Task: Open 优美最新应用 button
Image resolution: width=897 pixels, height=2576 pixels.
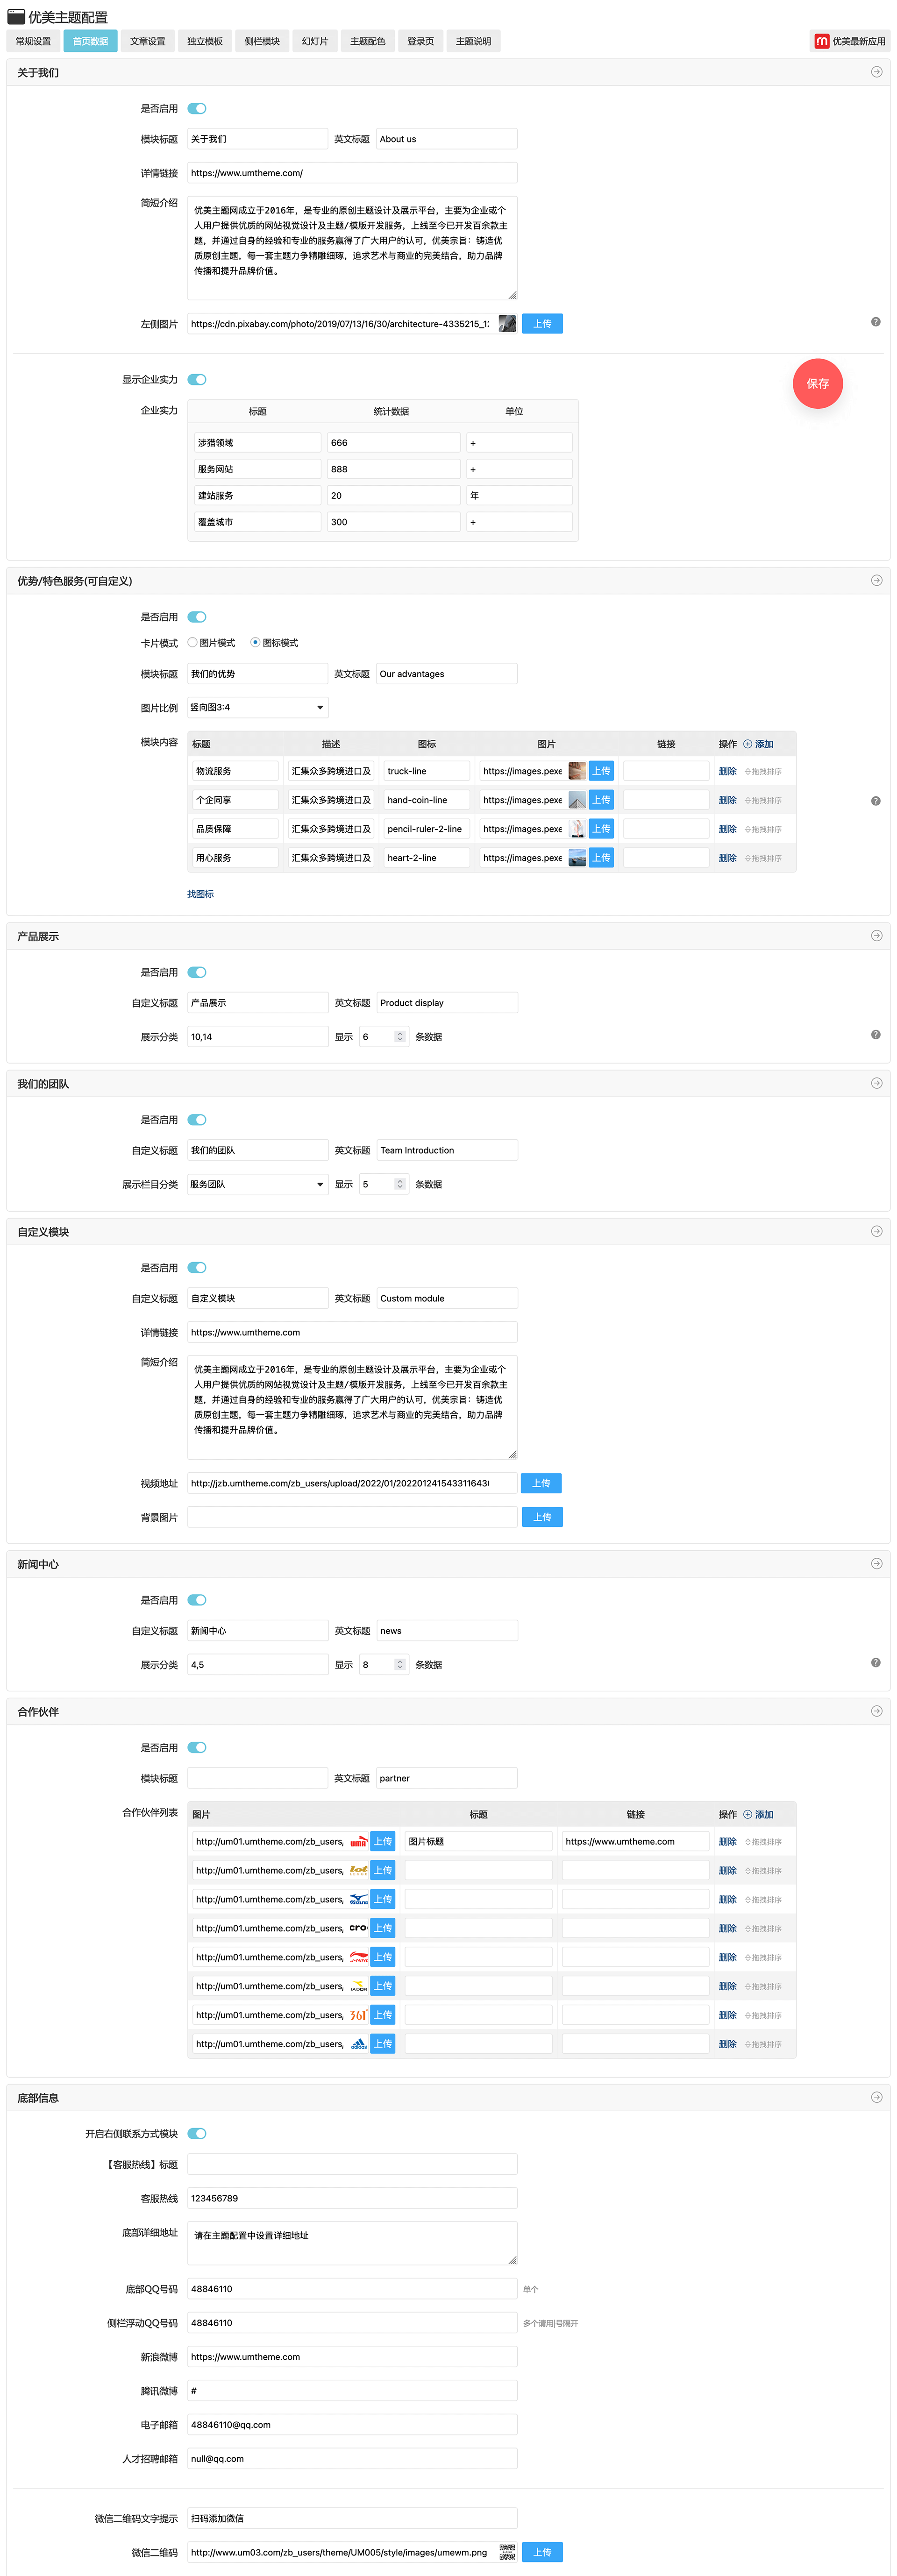Action: coord(850,41)
